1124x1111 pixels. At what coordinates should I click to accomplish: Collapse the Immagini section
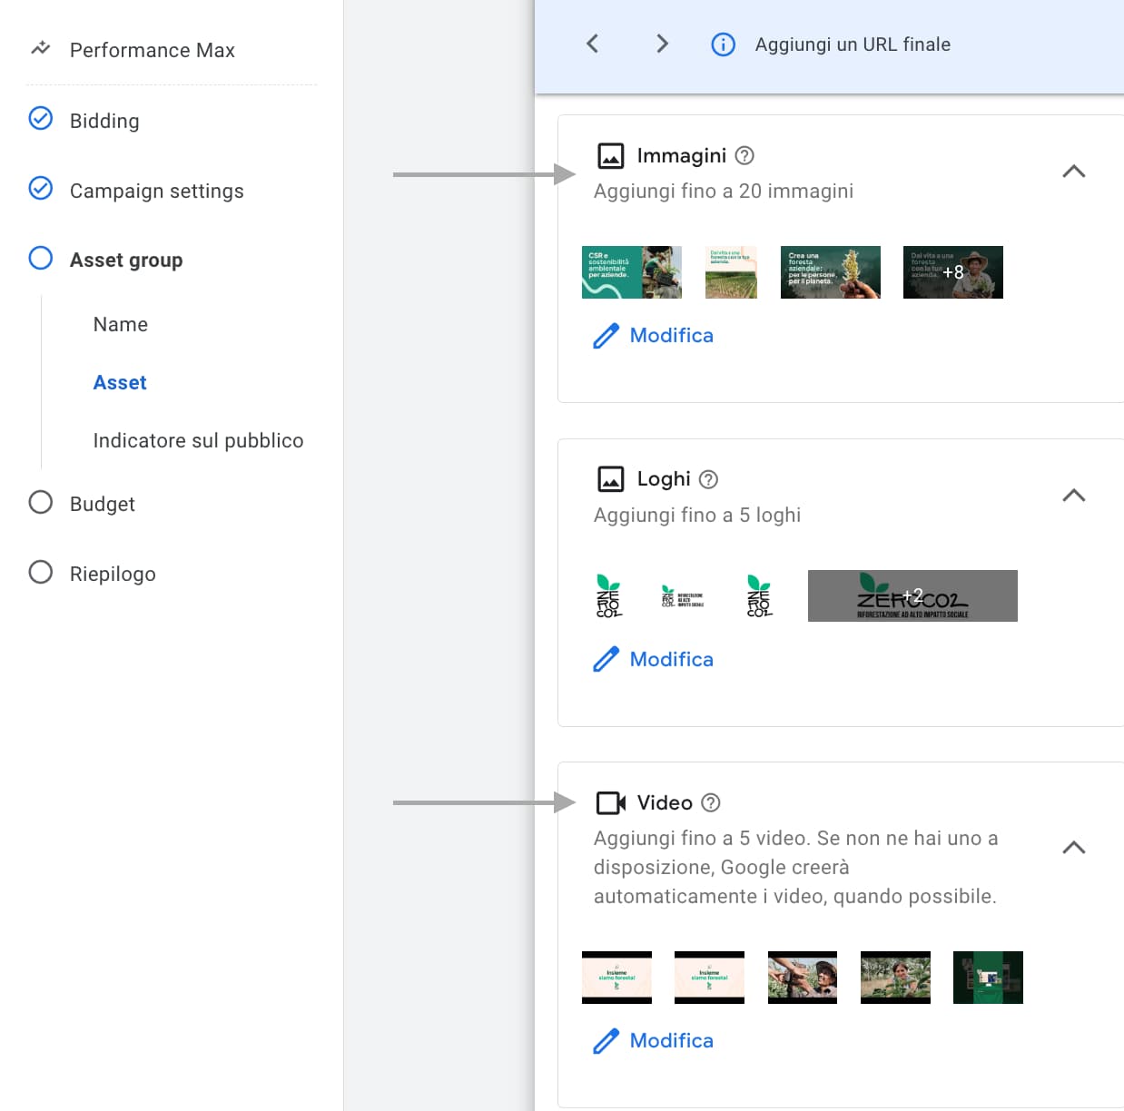pos(1073,172)
